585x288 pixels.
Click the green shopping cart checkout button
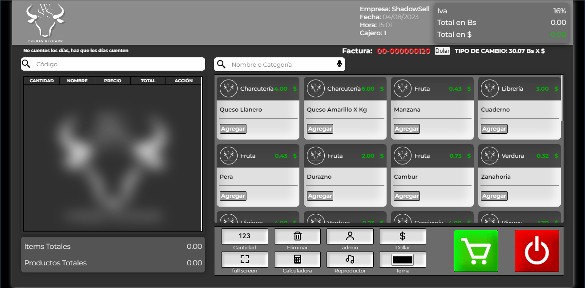click(x=476, y=251)
